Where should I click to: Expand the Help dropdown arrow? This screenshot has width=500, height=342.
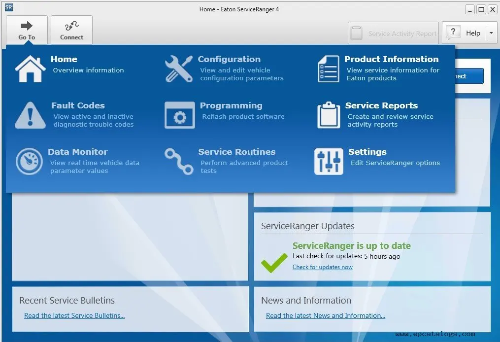(491, 33)
